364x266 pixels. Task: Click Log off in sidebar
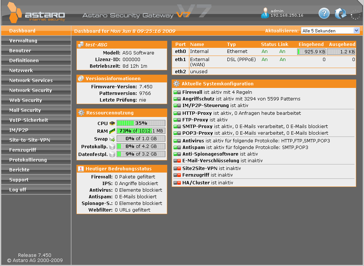pos(36,190)
